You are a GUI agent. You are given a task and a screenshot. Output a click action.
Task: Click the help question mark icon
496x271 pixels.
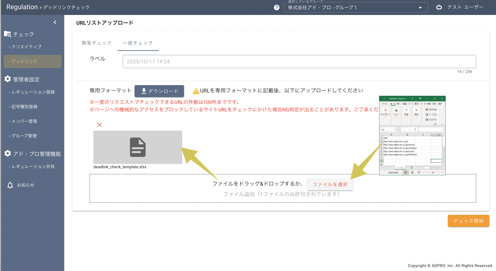(x=276, y=7)
